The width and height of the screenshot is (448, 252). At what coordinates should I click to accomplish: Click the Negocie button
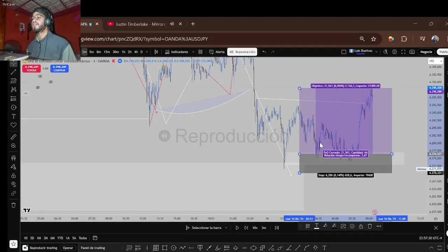426,52
